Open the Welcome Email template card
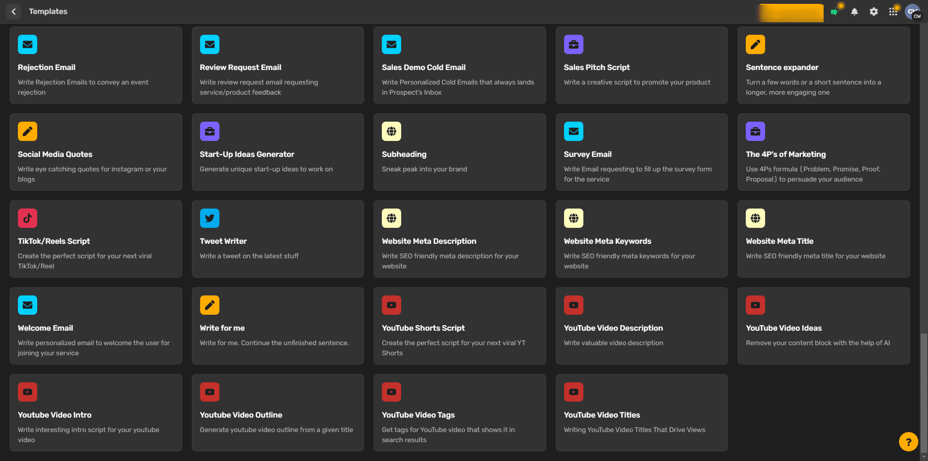 point(95,326)
